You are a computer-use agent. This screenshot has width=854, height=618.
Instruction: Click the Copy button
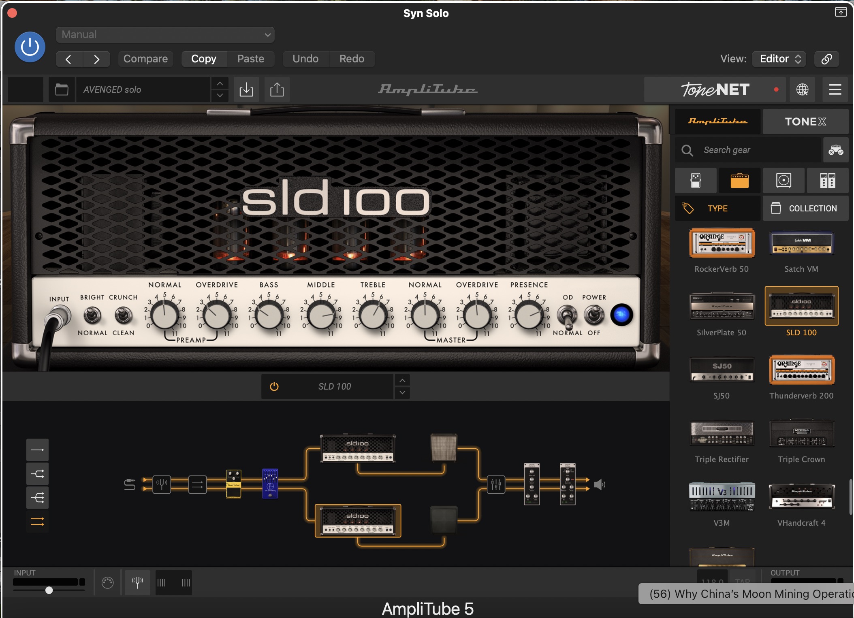click(x=204, y=59)
